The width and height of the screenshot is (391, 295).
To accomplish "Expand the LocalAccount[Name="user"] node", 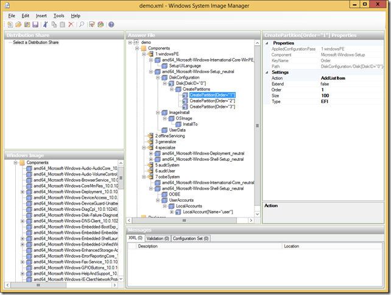I will click(172, 212).
